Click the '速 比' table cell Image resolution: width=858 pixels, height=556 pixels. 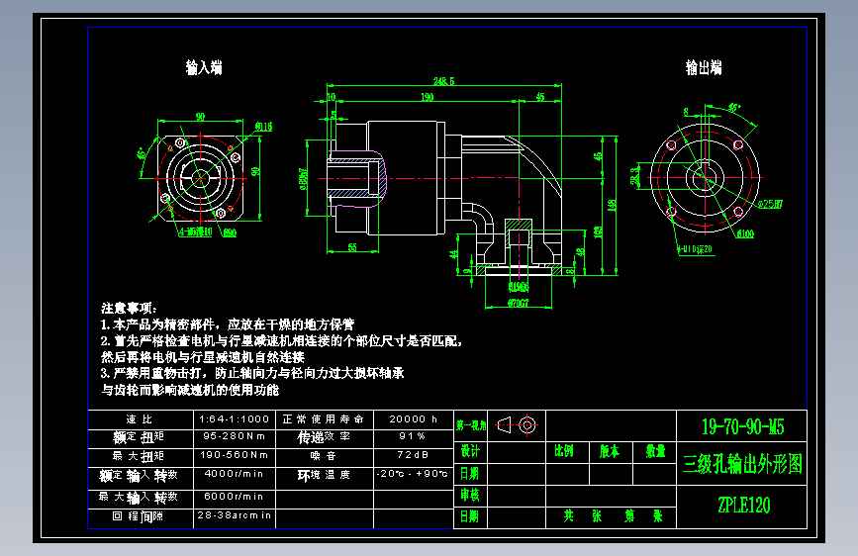(x=140, y=419)
